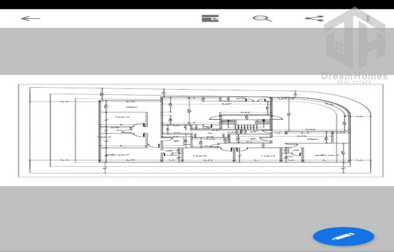Click the Dream Homes Real Estate text
The height and width of the screenshot is (252, 394).
[x=355, y=78]
